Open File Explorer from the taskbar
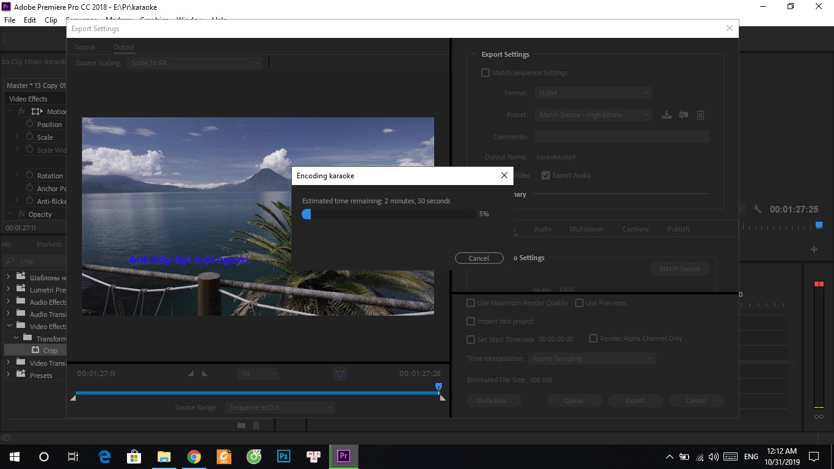The image size is (834, 469). coord(164,456)
